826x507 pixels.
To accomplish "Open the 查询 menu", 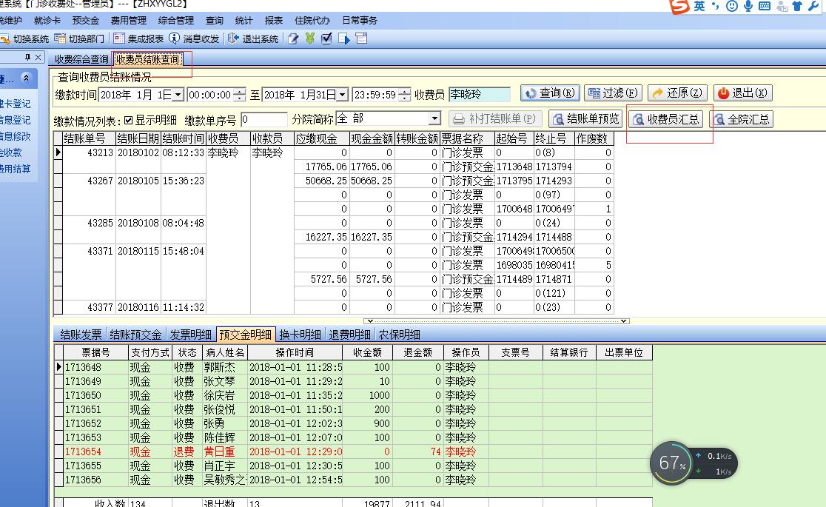I will click(x=215, y=21).
